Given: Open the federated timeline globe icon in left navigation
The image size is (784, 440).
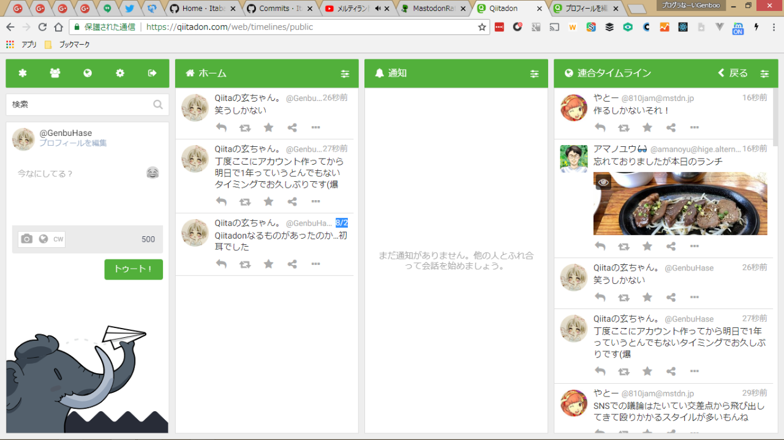Looking at the screenshot, I should (88, 73).
